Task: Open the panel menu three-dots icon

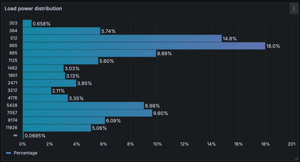Action: pyautogui.click(x=294, y=9)
